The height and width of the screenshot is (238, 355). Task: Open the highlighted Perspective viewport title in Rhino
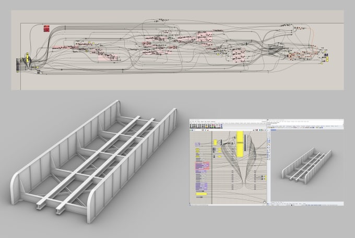[x=273, y=130]
